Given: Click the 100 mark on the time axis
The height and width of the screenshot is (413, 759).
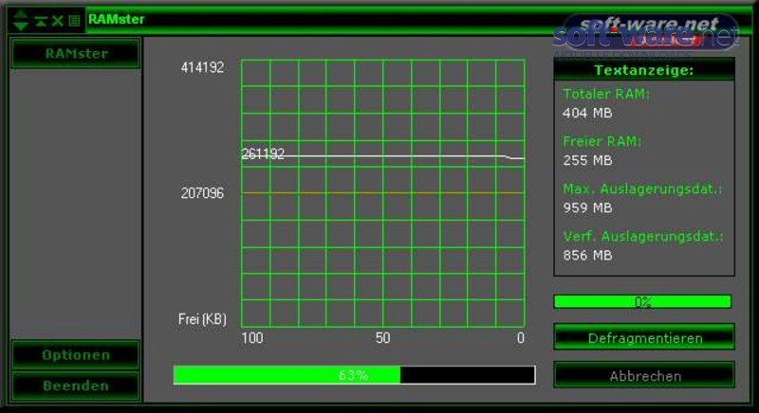Looking at the screenshot, I should [252, 337].
